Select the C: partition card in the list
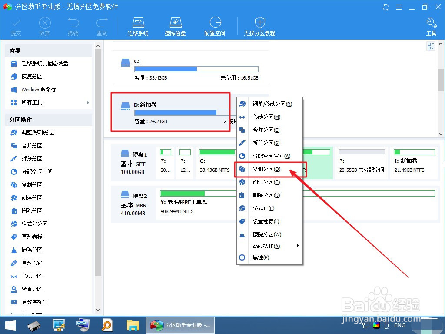This screenshot has height=334, width=445. point(191,68)
